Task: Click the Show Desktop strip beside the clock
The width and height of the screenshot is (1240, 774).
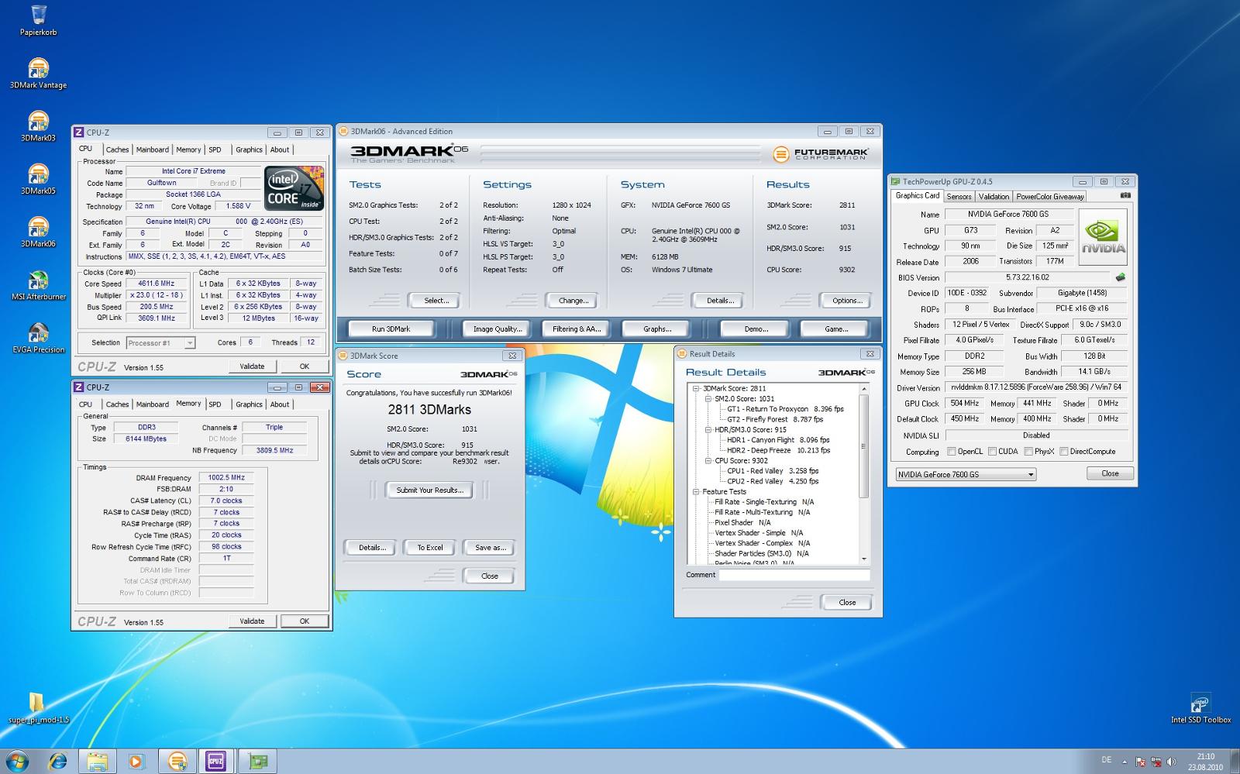Action: click(x=1235, y=762)
